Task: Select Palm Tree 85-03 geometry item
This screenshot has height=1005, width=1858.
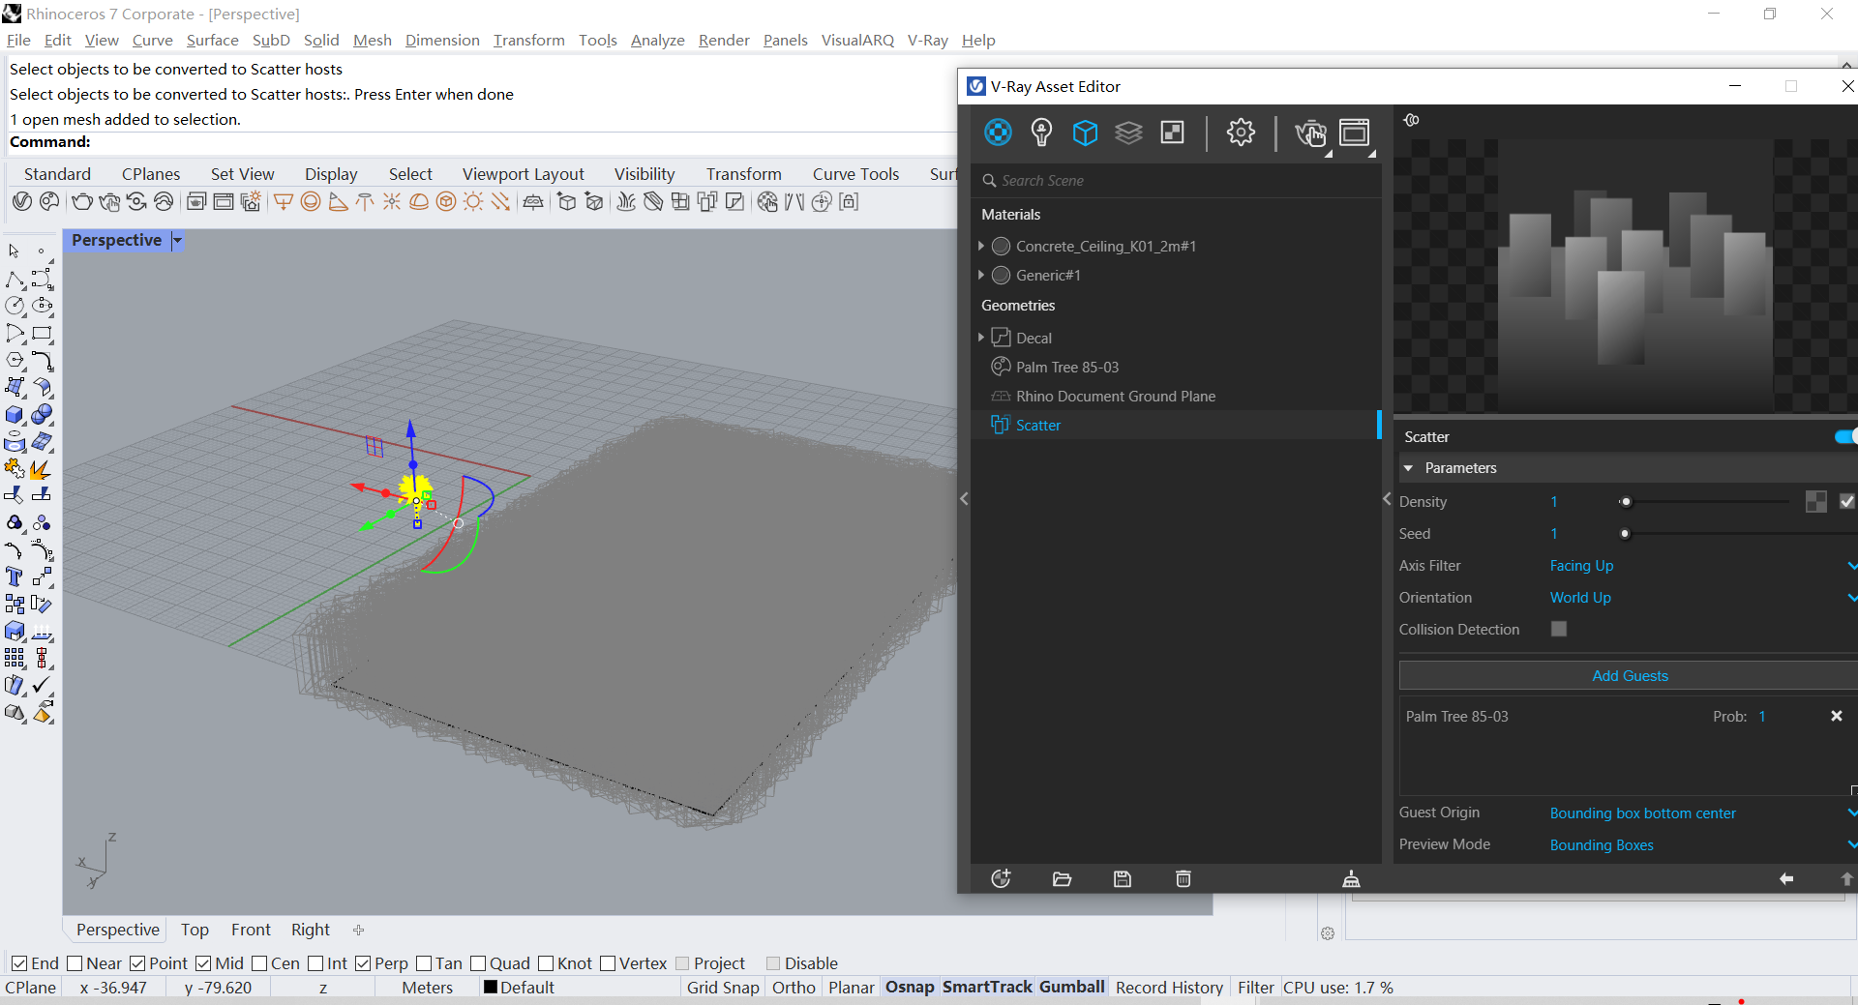Action: 1066,368
